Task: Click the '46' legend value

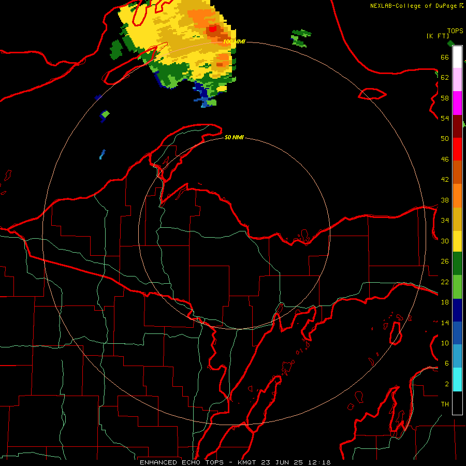Action: point(445,159)
